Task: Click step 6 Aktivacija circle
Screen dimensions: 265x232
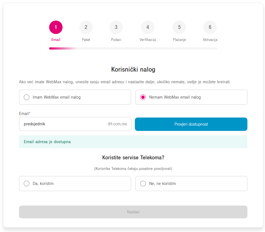Action: point(210,27)
